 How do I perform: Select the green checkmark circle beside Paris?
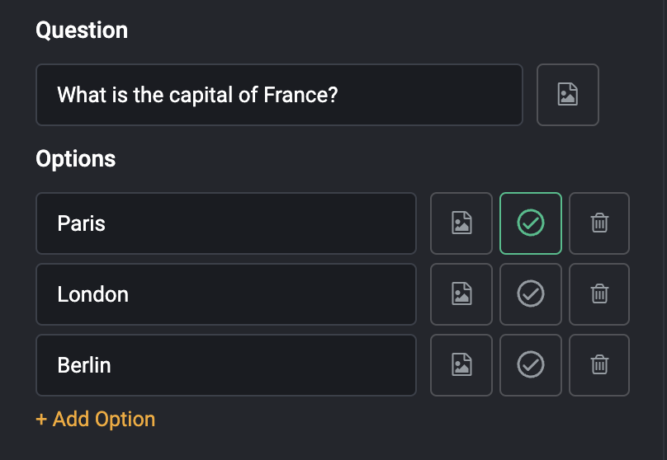coord(531,223)
